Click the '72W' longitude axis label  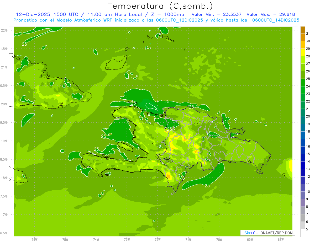pyautogui.click(x=157, y=240)
